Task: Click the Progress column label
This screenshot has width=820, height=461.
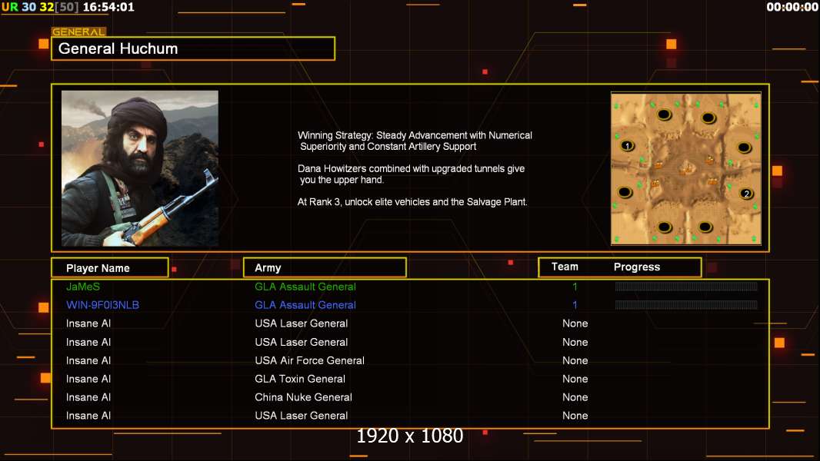Action: click(x=636, y=267)
